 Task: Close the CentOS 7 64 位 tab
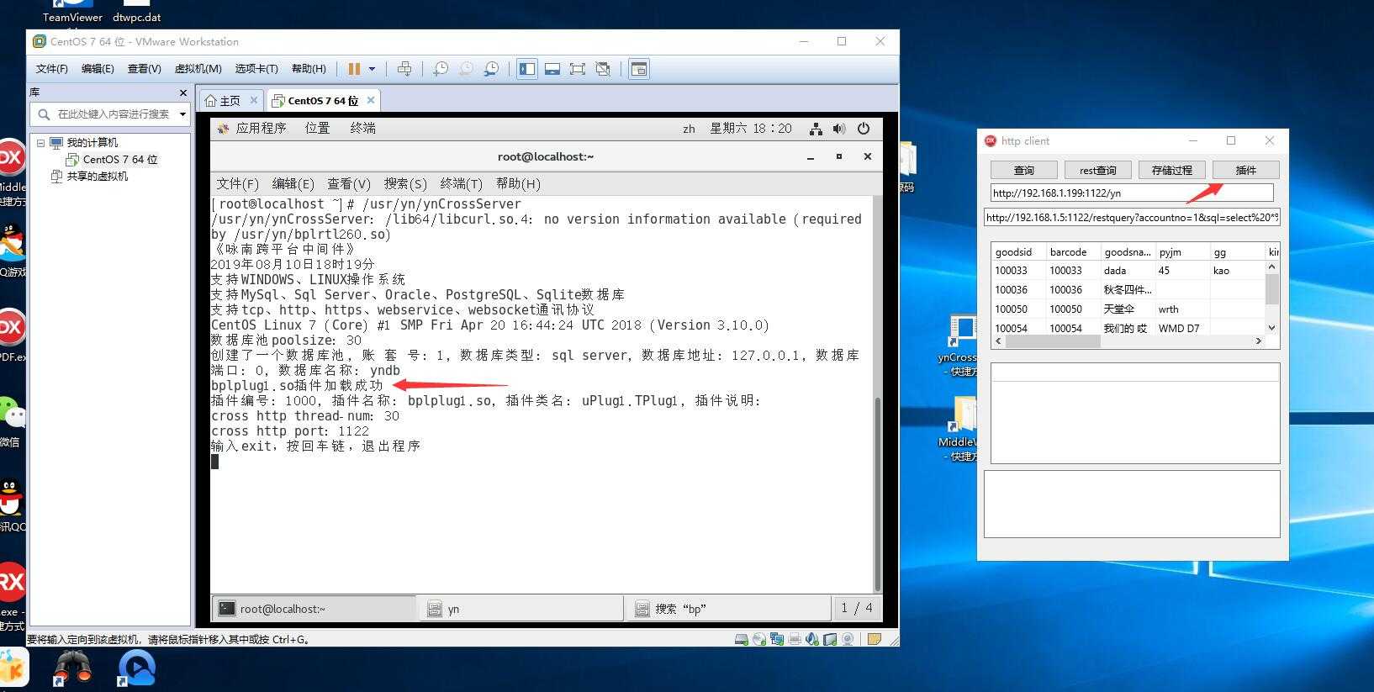pos(371,100)
